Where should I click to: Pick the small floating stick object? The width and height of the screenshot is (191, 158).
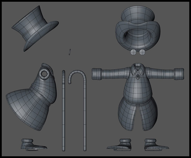tap(70, 52)
